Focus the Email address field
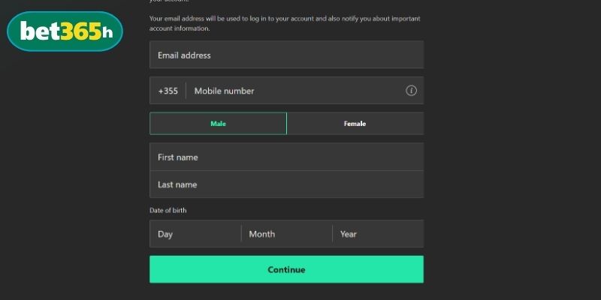The image size is (601, 300). pos(286,55)
